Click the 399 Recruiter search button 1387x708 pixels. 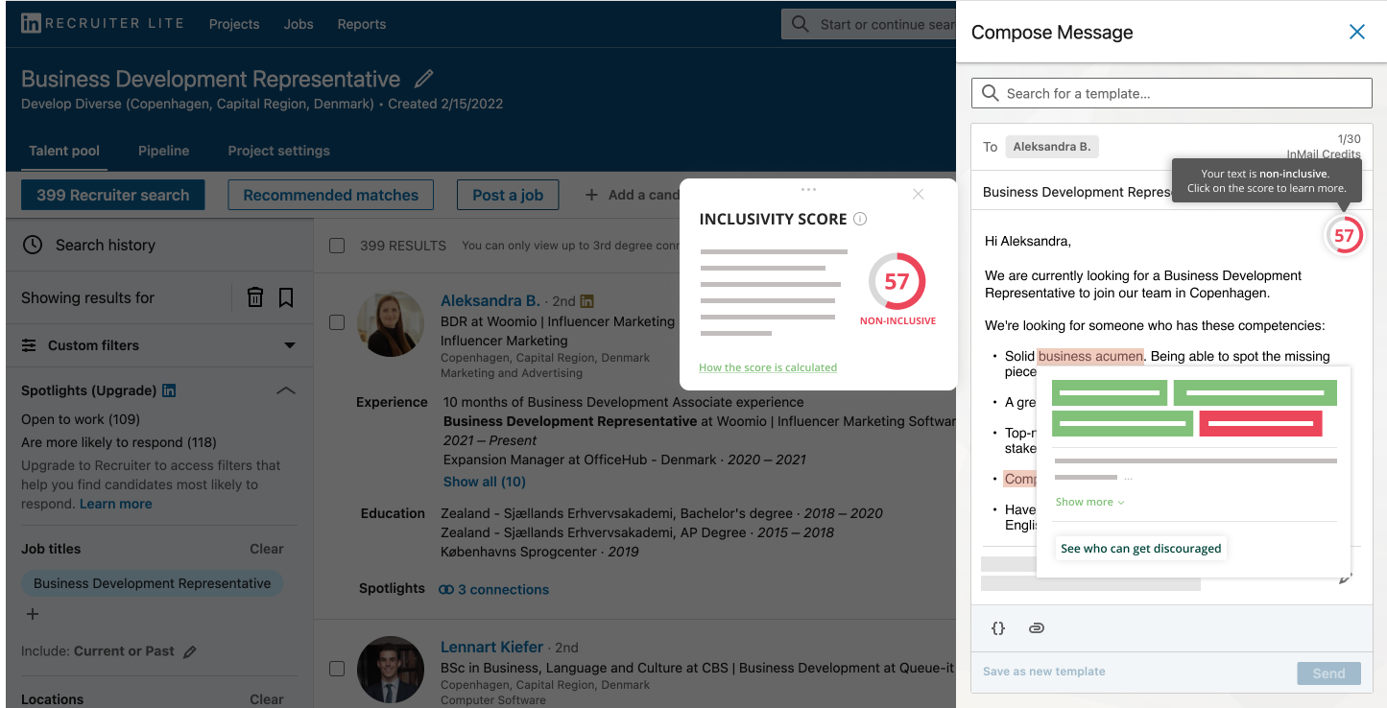113,195
